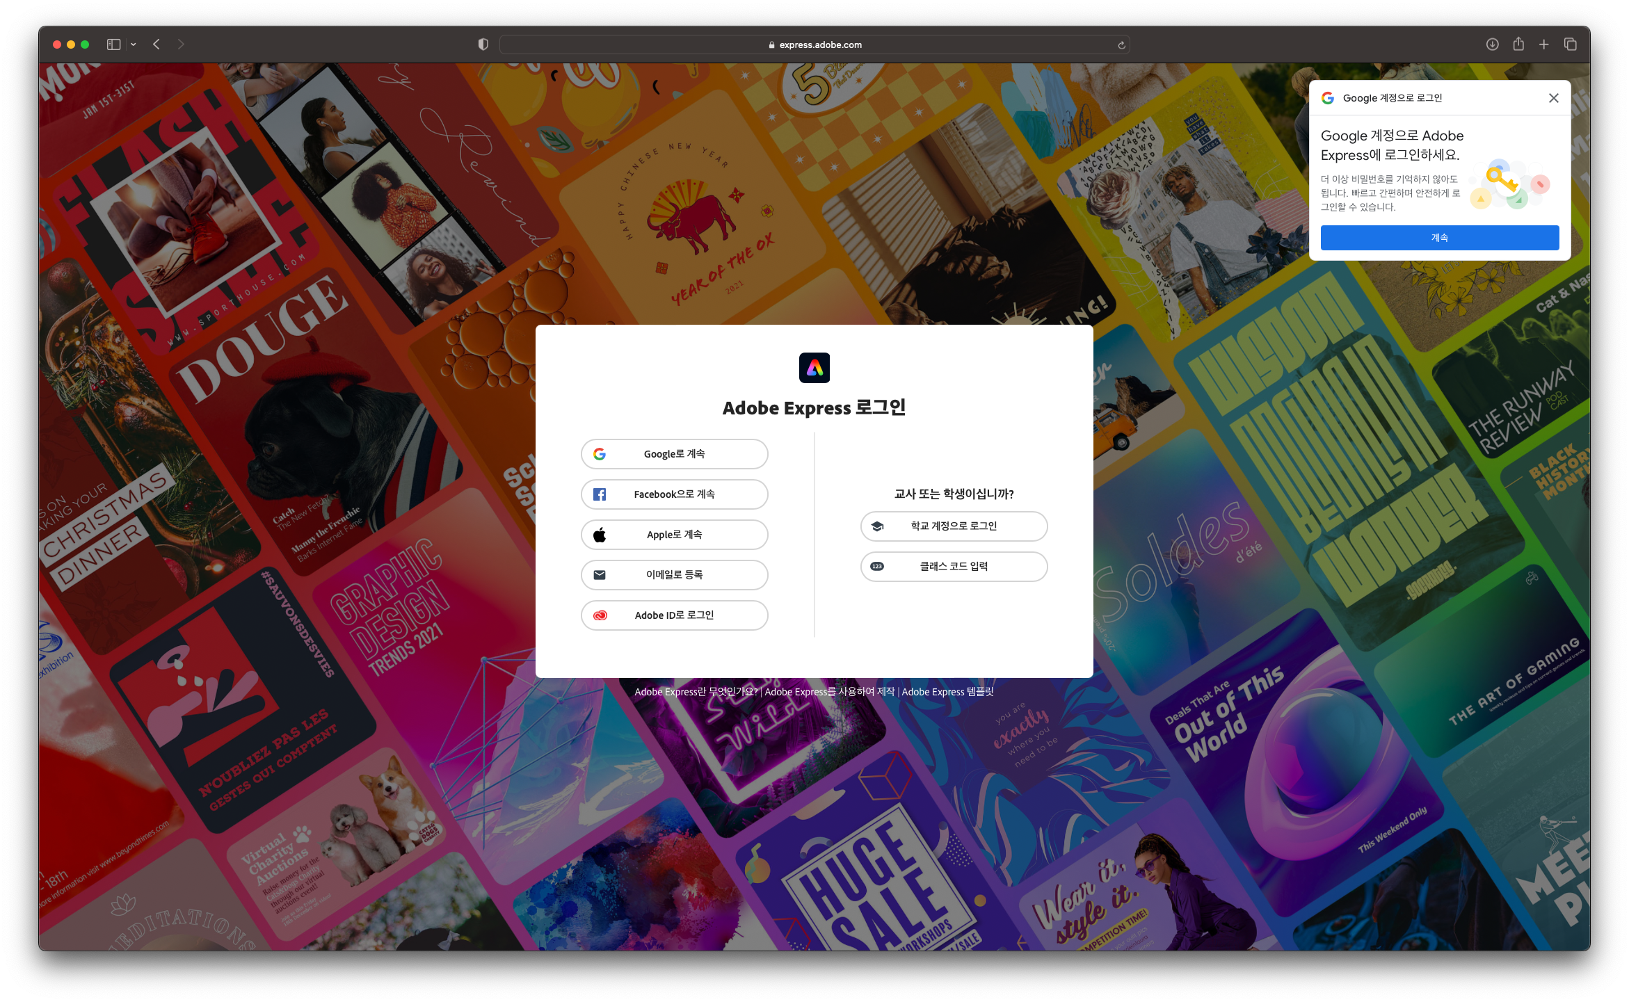Click the Adobe Express logo icon

pos(814,368)
